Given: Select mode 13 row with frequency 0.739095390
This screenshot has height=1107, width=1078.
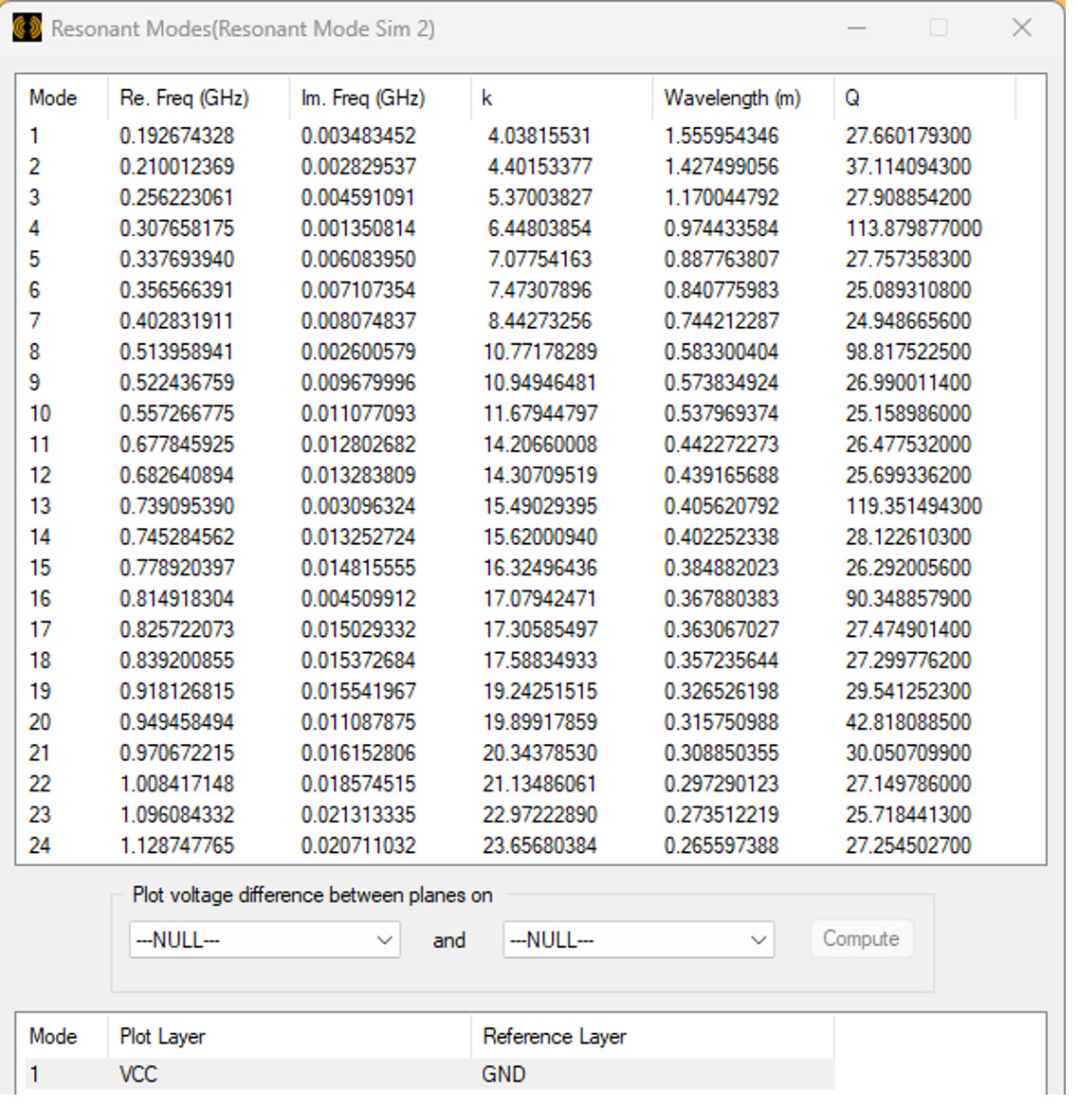Looking at the screenshot, I should coord(520,506).
